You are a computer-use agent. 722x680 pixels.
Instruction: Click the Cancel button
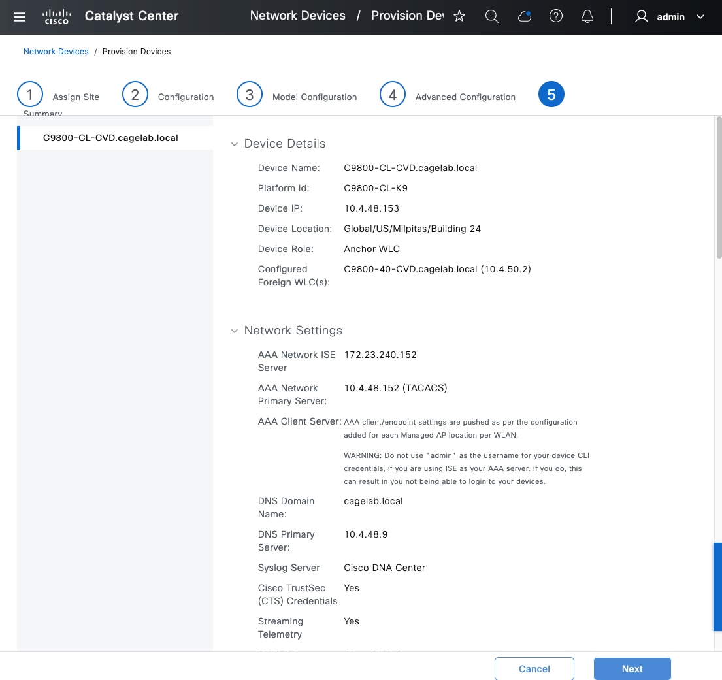pos(534,668)
